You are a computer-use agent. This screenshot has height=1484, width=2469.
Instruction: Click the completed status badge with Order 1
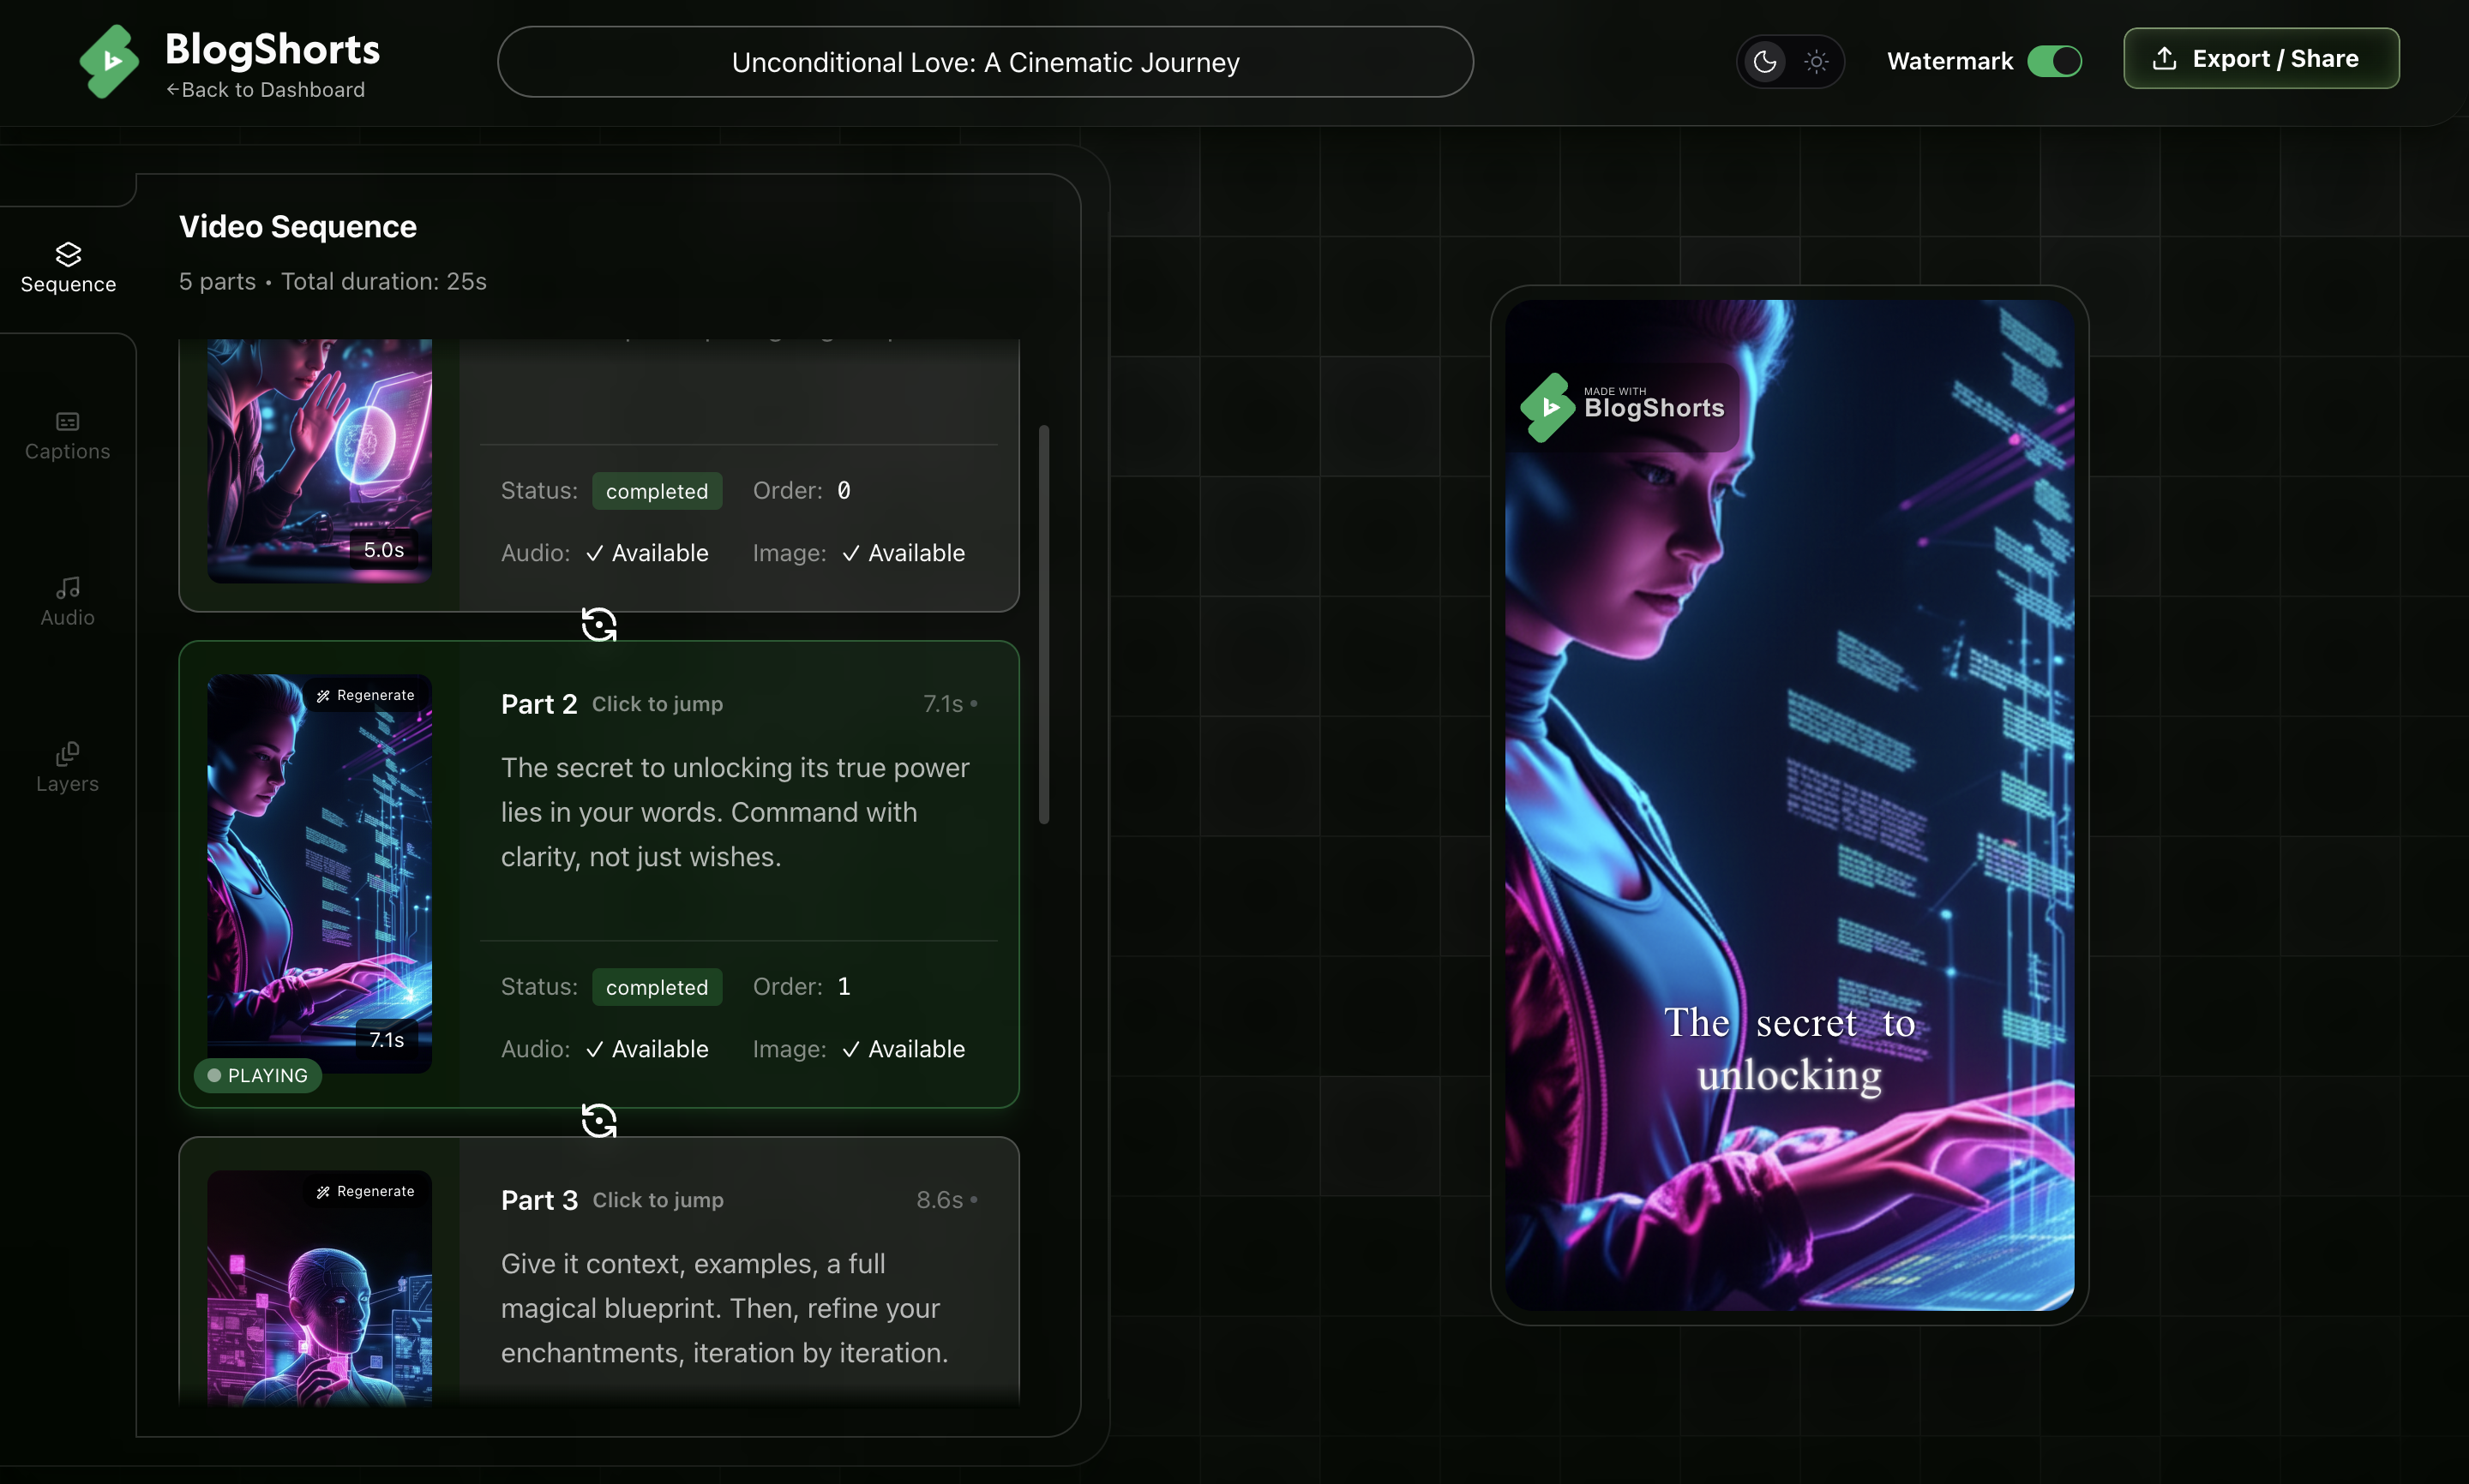click(x=657, y=987)
